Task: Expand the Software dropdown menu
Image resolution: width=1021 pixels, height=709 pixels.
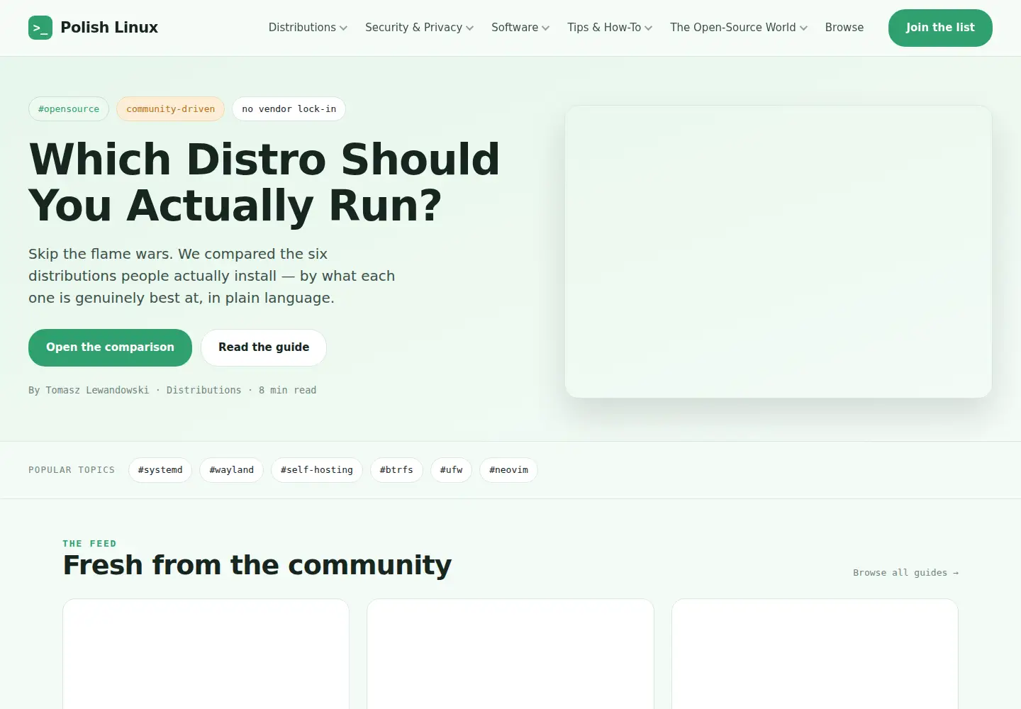Action: tap(520, 28)
